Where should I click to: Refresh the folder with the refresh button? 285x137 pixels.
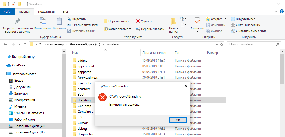pyautogui.click(x=222, y=44)
